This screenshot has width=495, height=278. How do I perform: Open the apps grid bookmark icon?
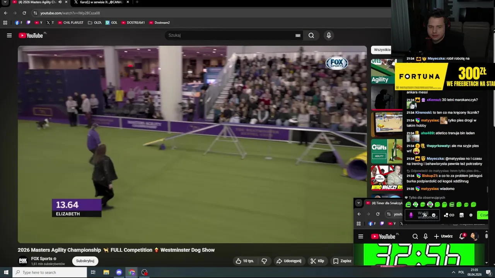pos(5,23)
